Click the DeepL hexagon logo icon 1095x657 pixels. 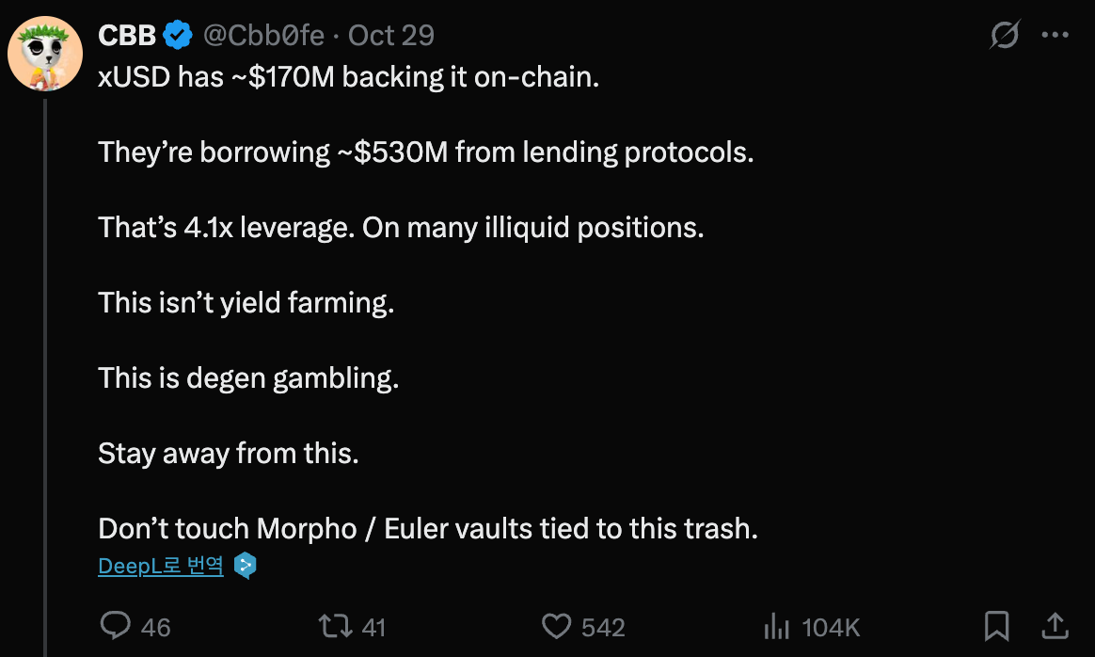click(x=245, y=566)
